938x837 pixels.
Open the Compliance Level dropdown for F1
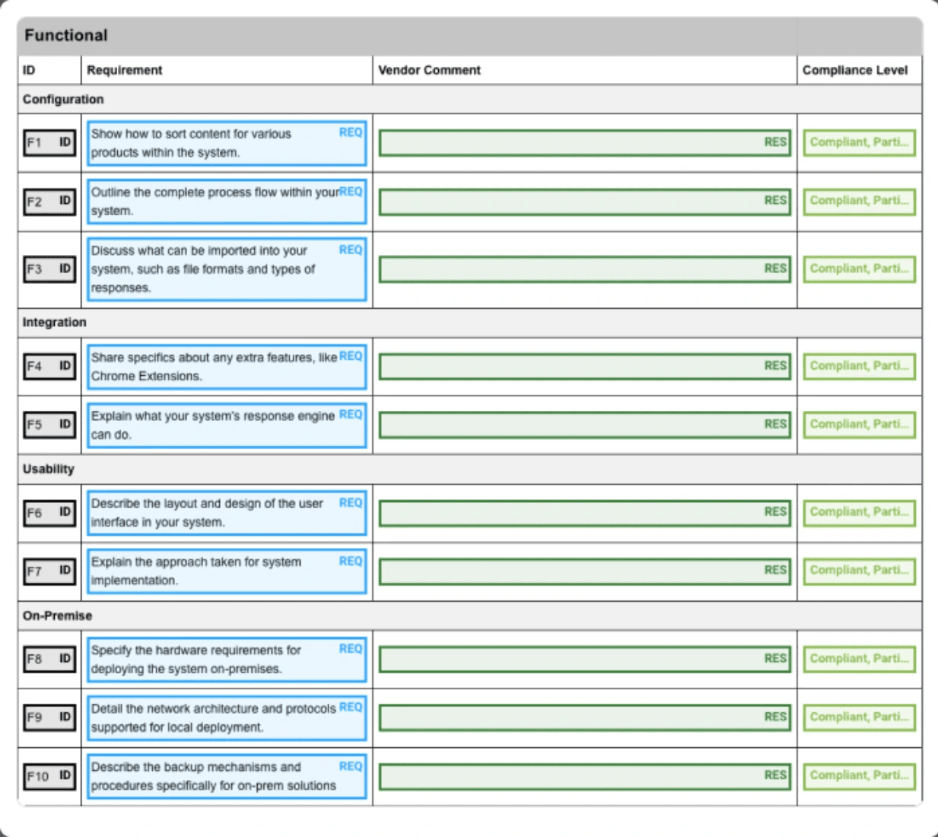pos(859,142)
